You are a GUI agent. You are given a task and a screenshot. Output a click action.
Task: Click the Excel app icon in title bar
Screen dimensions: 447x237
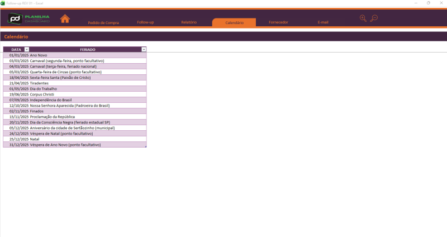pos(3,3)
